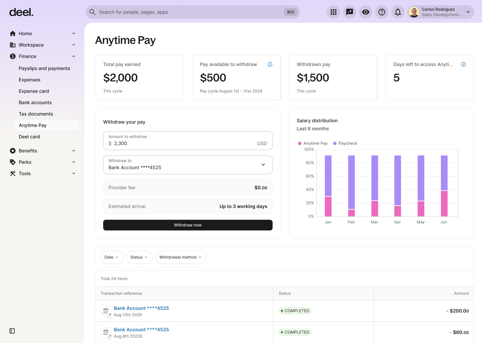Viewport: 482px width, 343px height.
Task: Collapse sidebar using bottom-left panel icon
Action: (x=12, y=331)
